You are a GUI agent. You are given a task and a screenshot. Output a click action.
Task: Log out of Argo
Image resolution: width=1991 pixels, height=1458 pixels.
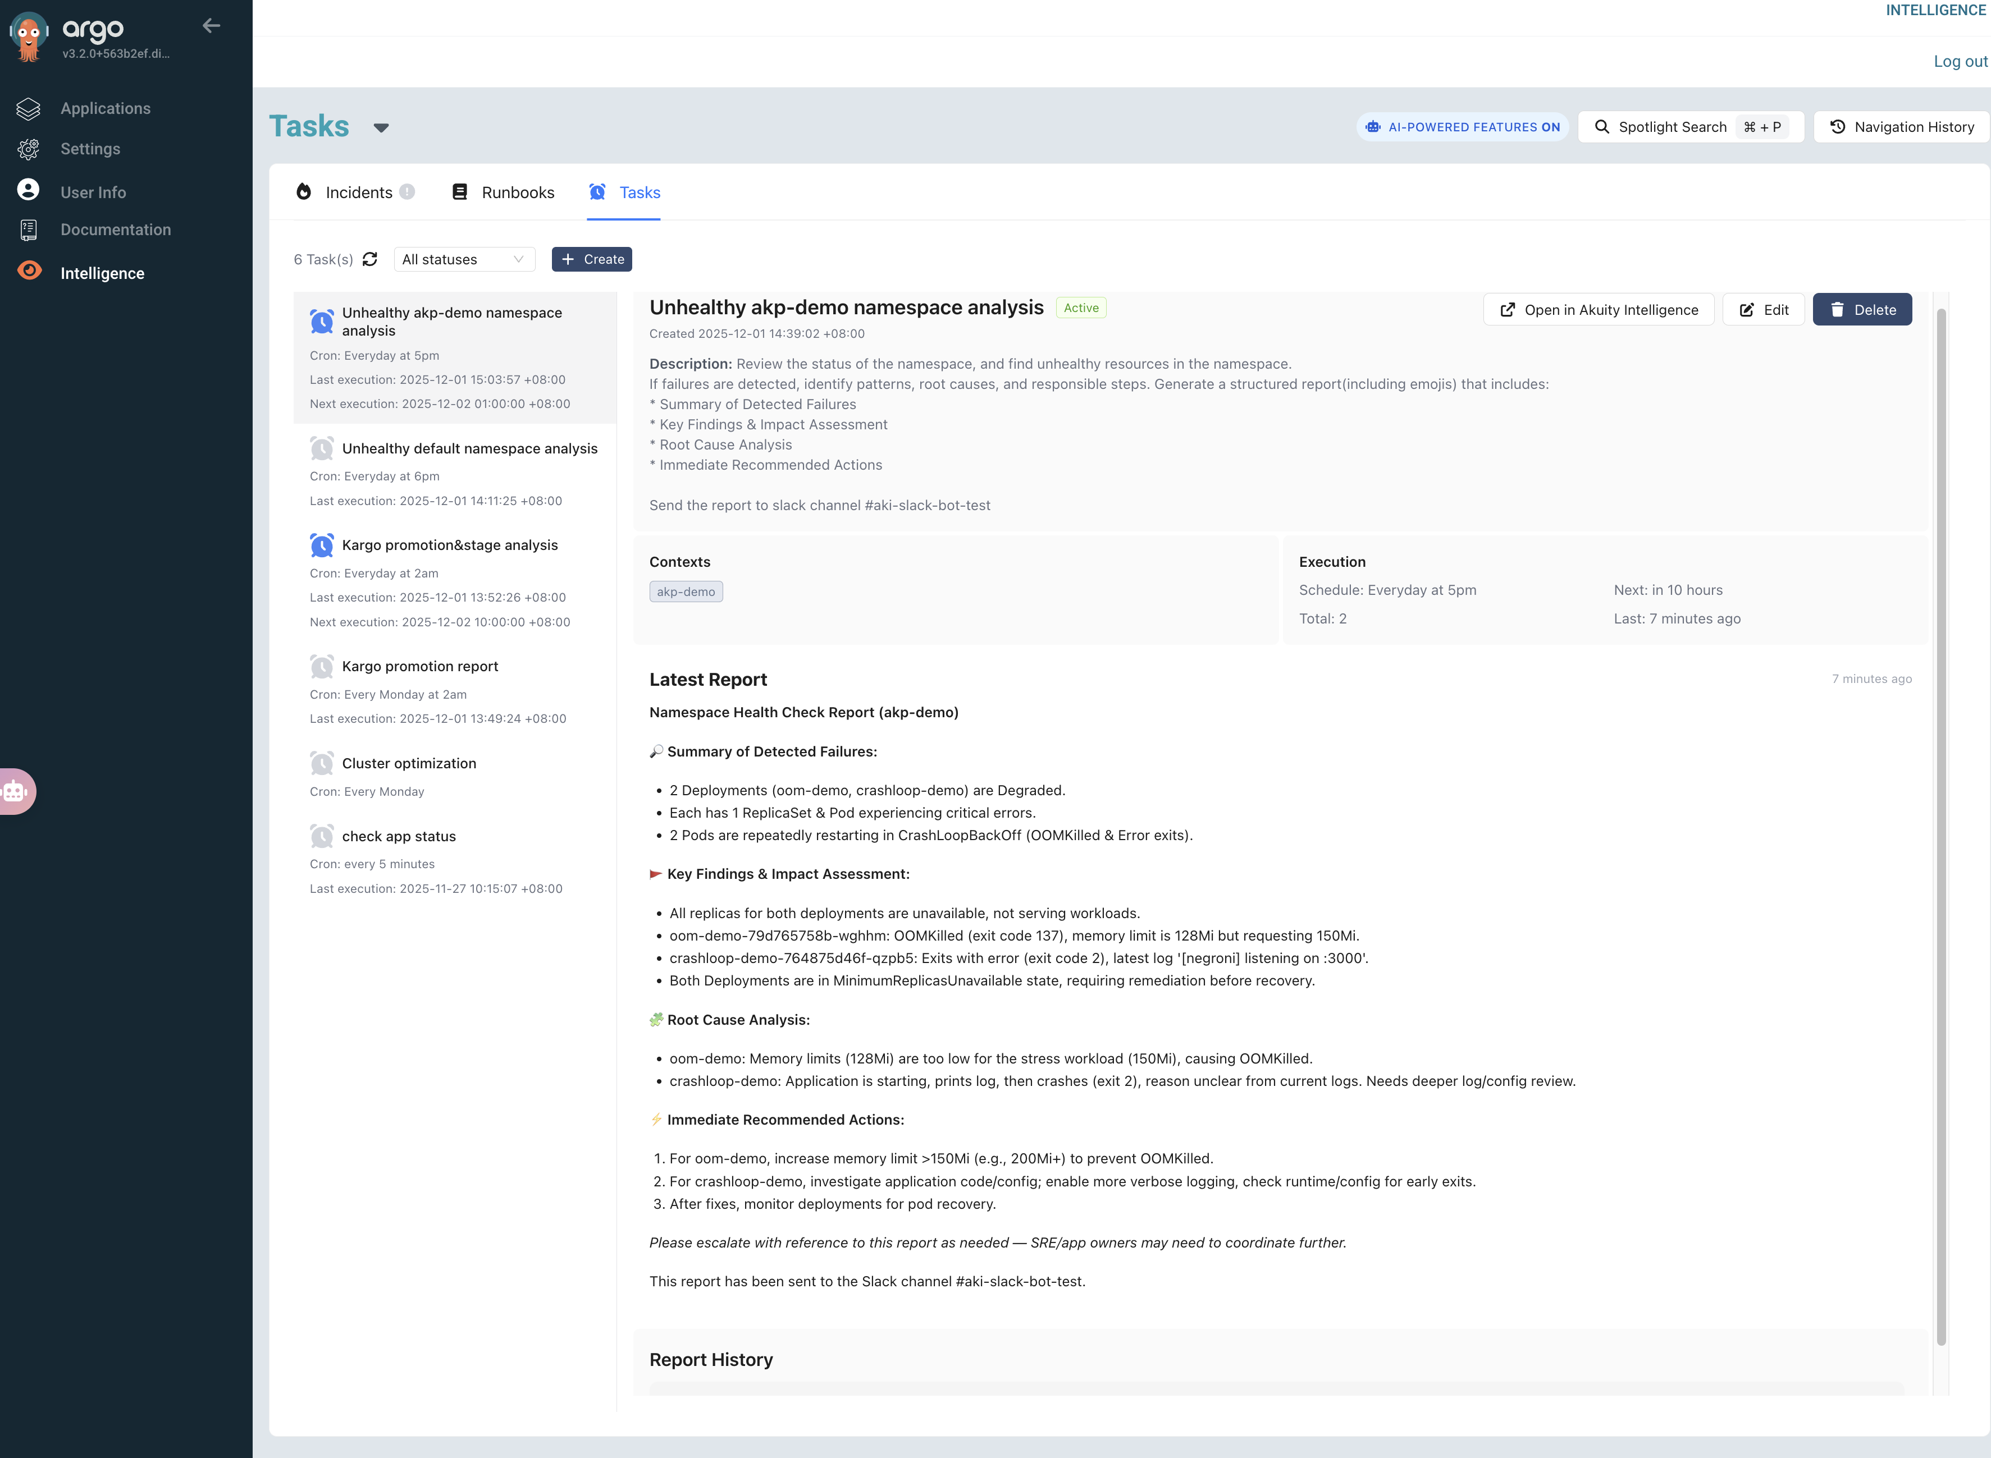pos(1960,61)
